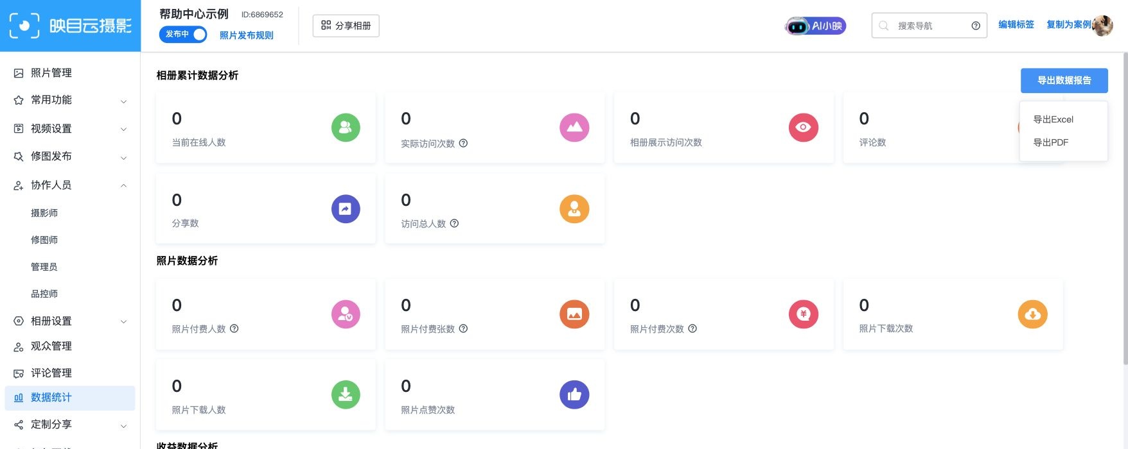Click the 评论管理 comment icon

pyautogui.click(x=19, y=373)
